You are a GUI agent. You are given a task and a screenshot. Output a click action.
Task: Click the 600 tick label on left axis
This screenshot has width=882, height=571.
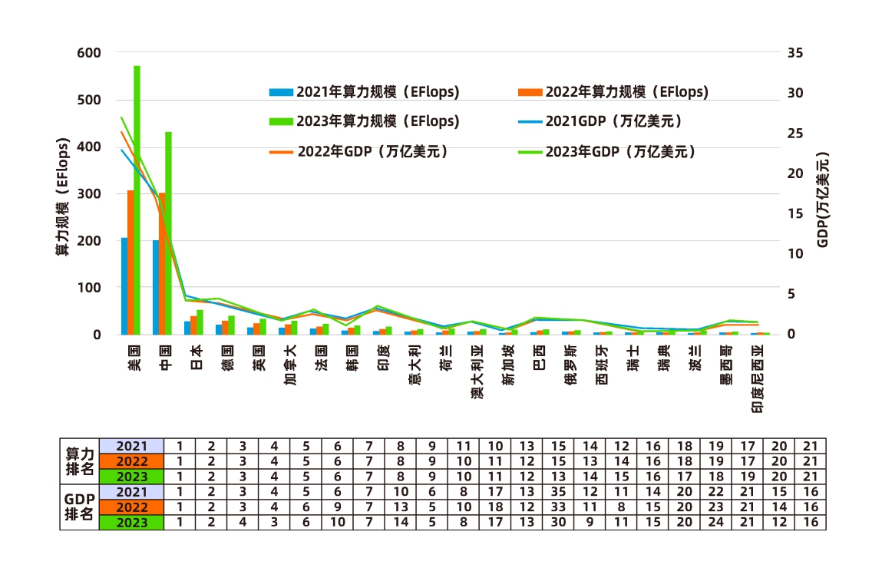(x=88, y=53)
